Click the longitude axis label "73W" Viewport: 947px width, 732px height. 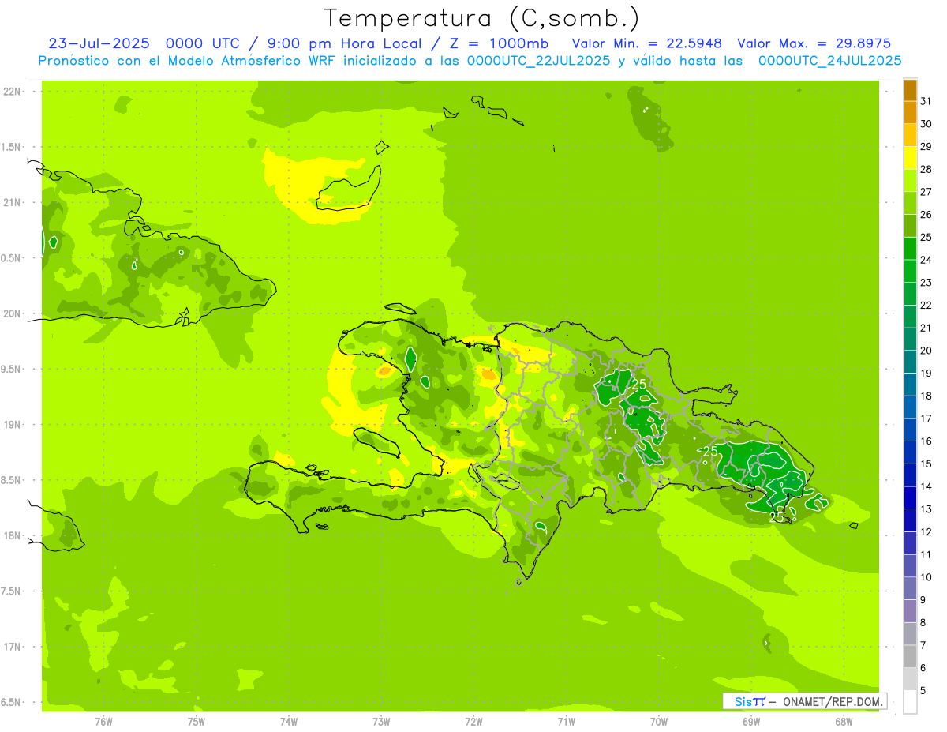[x=381, y=721]
